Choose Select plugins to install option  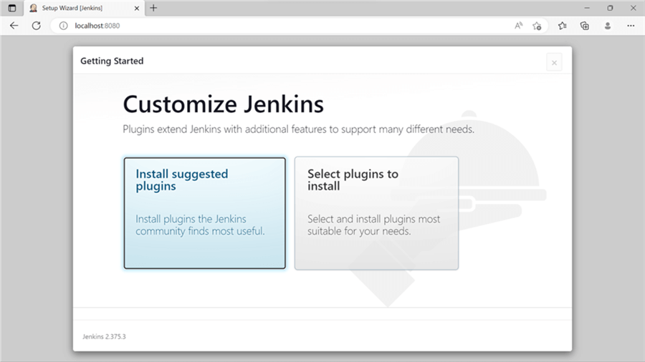(x=376, y=213)
